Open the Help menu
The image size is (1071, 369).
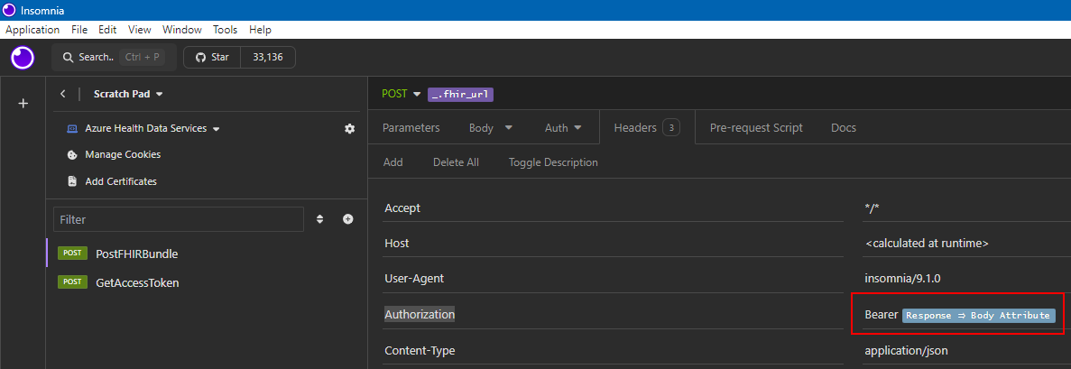tap(260, 30)
